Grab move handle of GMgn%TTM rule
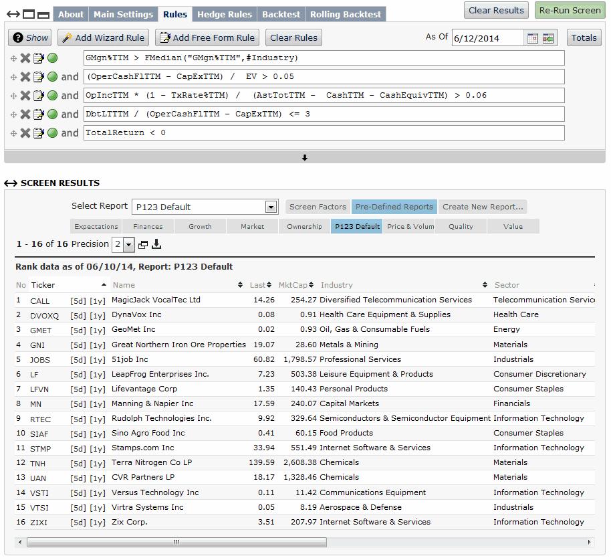The width and height of the screenshot is (611, 560). pos(13,58)
